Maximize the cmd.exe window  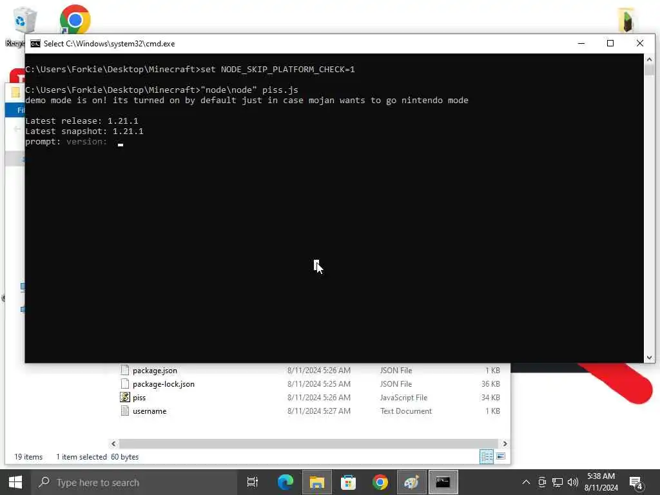click(x=610, y=43)
